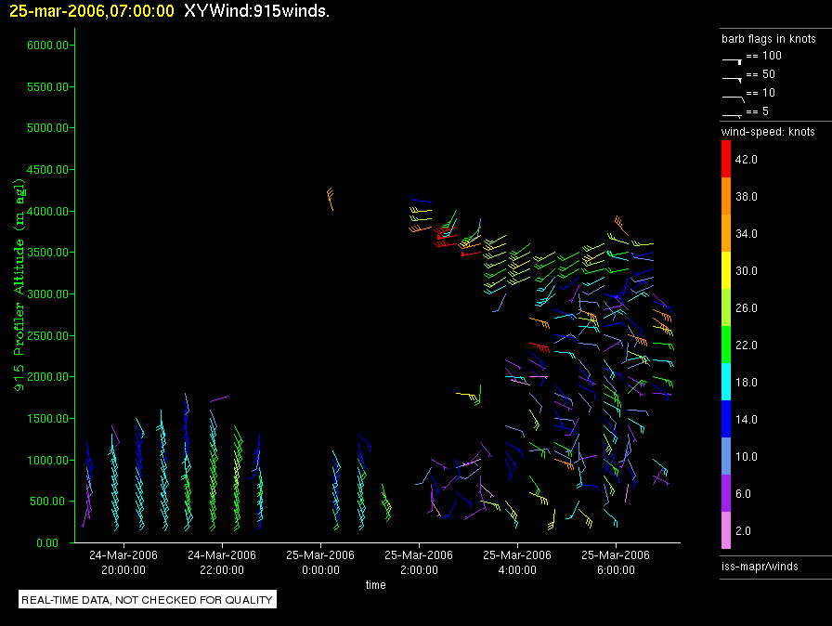Image resolution: width=832 pixels, height=626 pixels.
Task: Pick the blue 14.0 knots color band
Action: click(726, 420)
